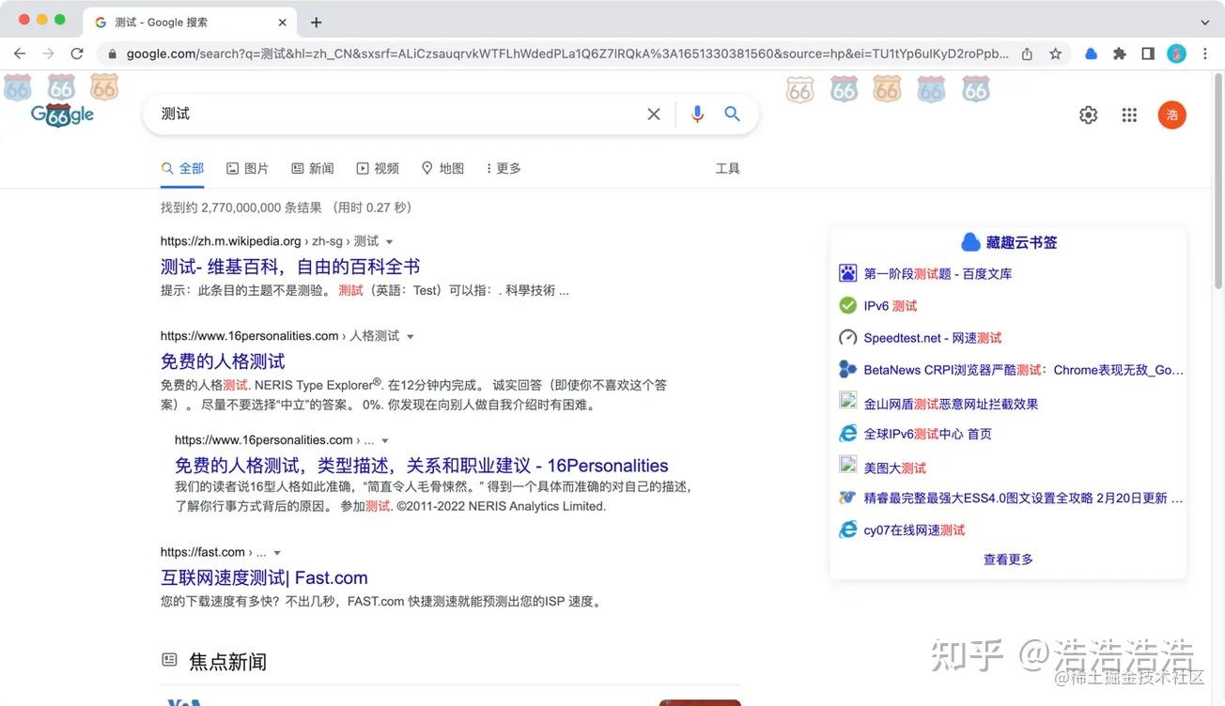Open 免费的人格测试，类型描述 16Personalities result
Viewport: 1225px width, 706px height.
click(422, 465)
